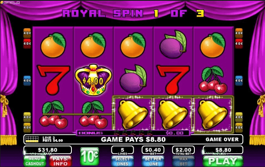Open the Pays/Info paytable button
265x167 pixels.
pyautogui.click(x=60, y=161)
